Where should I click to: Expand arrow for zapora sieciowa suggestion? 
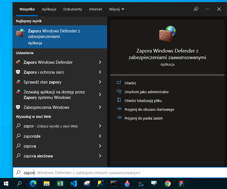coord(100,156)
